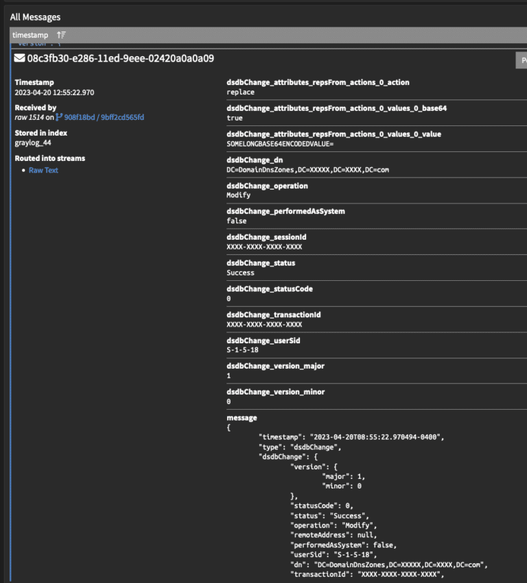Follow the Raw Text stream link
This screenshot has height=583, width=527.
click(43, 170)
